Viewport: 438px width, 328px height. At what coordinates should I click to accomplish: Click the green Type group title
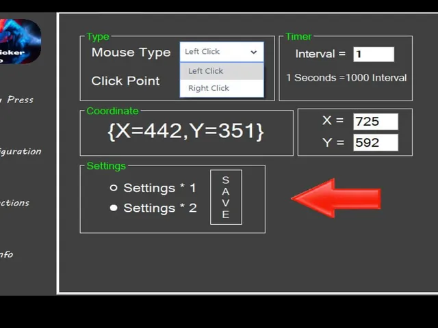(x=98, y=36)
